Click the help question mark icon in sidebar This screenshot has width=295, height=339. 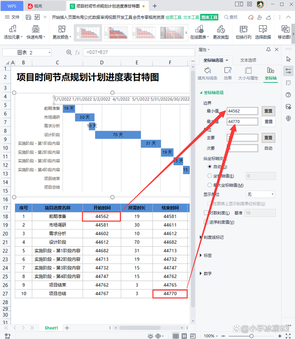point(288,95)
